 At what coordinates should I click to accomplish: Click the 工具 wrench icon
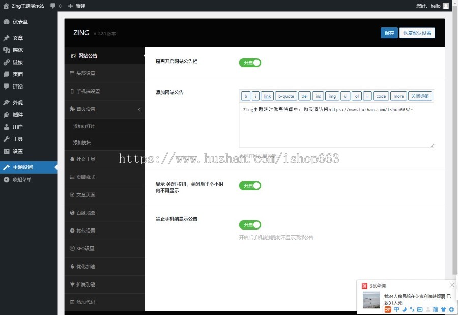tap(7, 139)
